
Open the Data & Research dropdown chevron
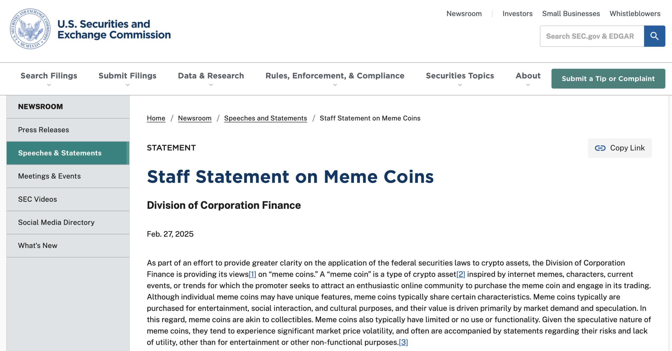[211, 85]
